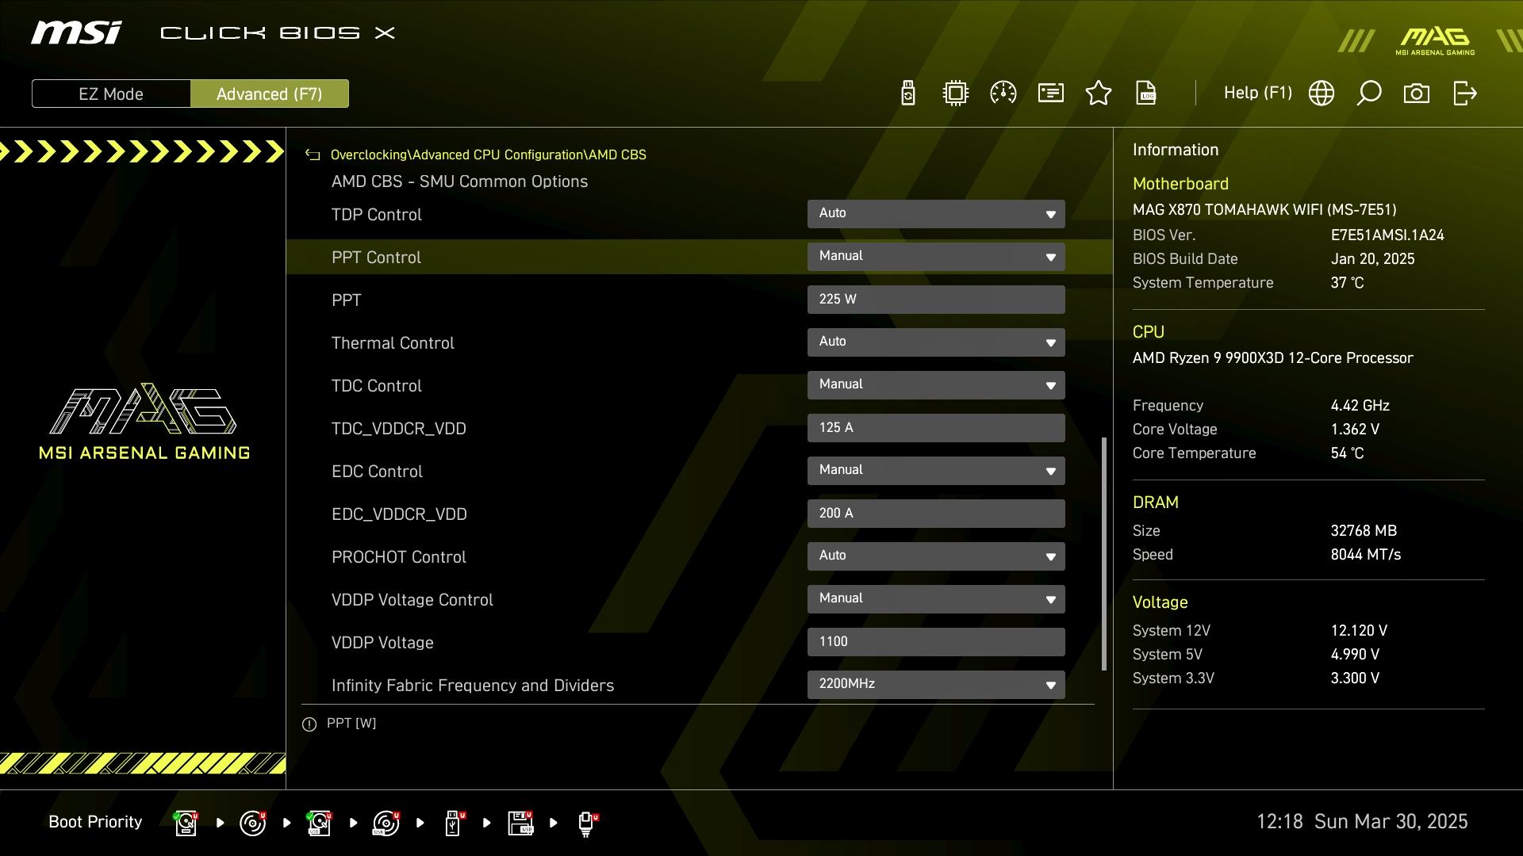
Task: Switch to Advanced (F7) mode
Action: pos(269,94)
